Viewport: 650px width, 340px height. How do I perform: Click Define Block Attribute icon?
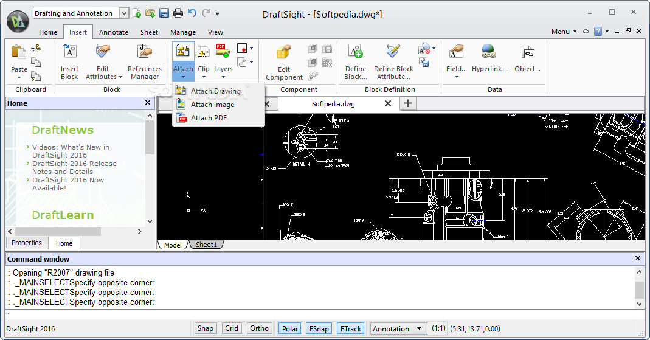(x=393, y=52)
